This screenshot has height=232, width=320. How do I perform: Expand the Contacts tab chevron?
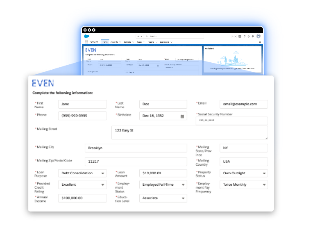click(133, 42)
